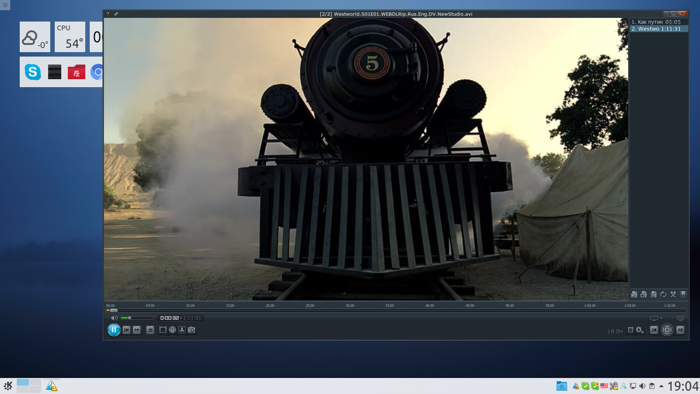Open the clipboard tray icon
700x394 pixels.
point(652,386)
